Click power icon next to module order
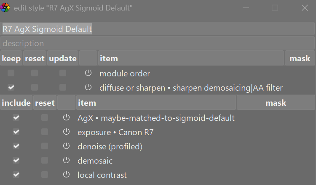Screen dimensions: 316x185 88,73
